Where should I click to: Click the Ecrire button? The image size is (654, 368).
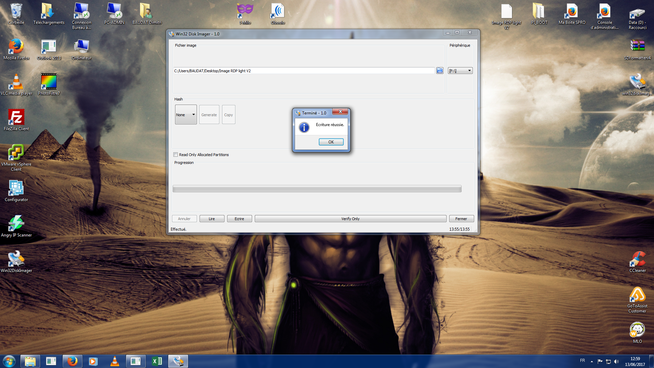tap(239, 219)
